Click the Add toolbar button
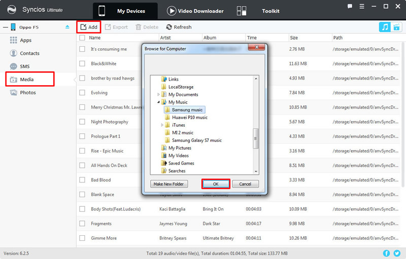Viewport: 406px width, 259px height. (x=88, y=27)
